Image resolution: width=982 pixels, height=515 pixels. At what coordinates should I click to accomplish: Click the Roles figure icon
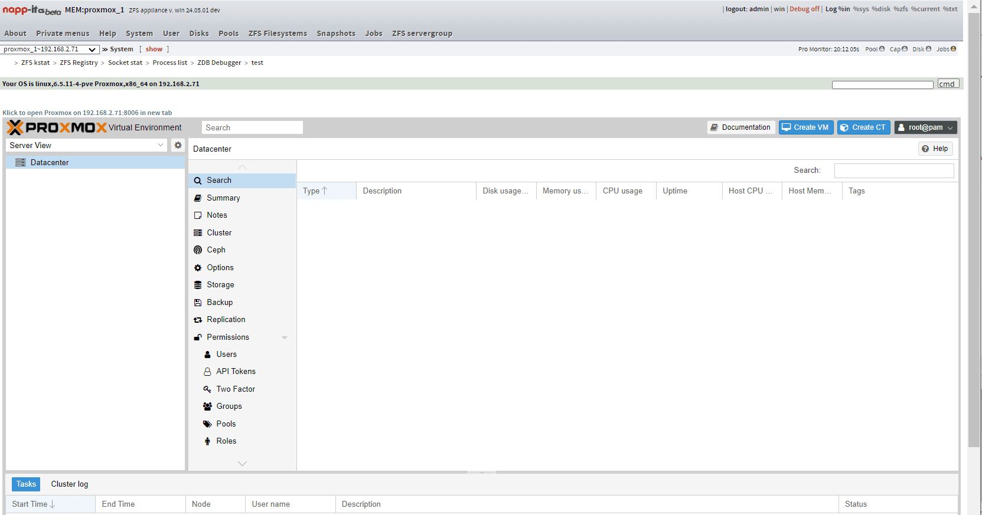pos(207,441)
